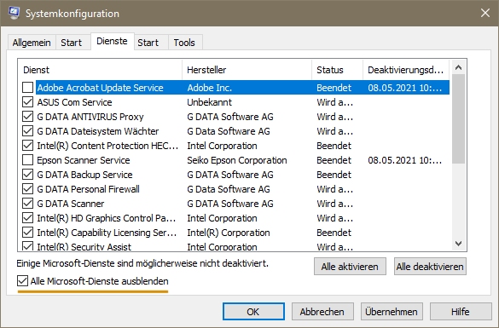Select the Intel(R) Capability Licensing Ser... name
499x328 pixels.
pos(107,233)
